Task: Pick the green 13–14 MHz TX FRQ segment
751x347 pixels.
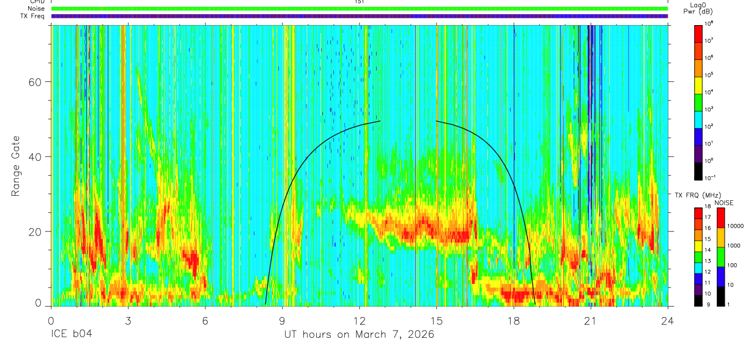Action: [x=698, y=257]
